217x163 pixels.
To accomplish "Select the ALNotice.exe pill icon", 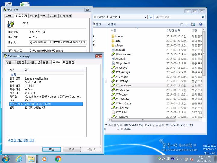I will click(x=113, y=54).
